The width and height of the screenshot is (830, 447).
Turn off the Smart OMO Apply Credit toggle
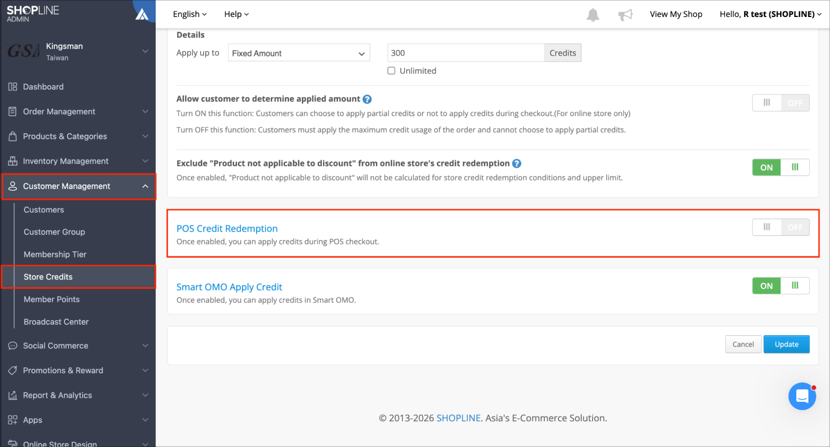click(x=781, y=286)
